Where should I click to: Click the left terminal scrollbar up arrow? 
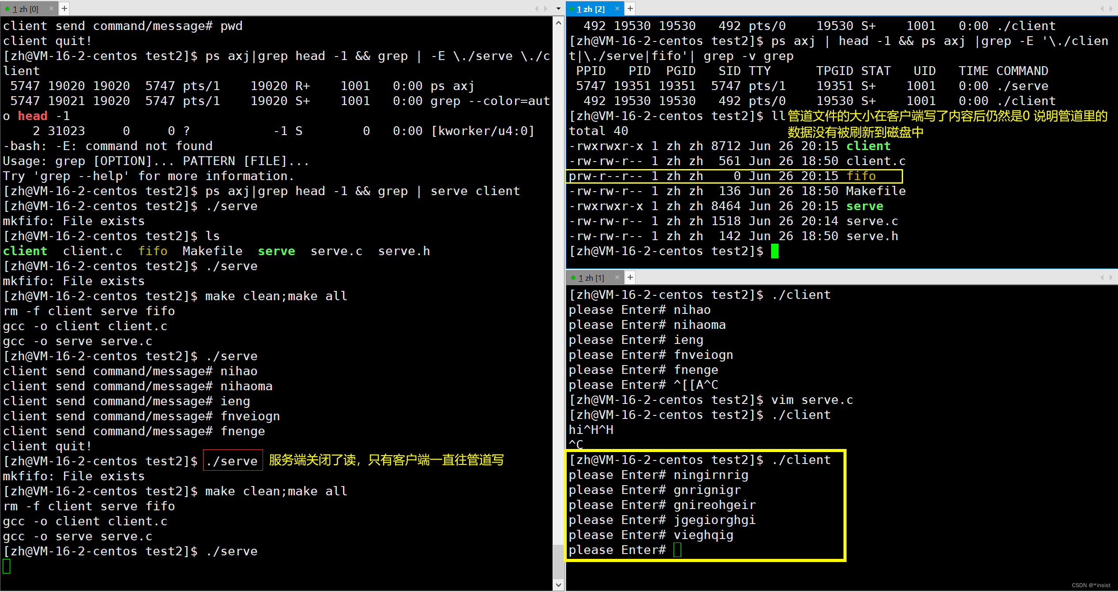558,23
